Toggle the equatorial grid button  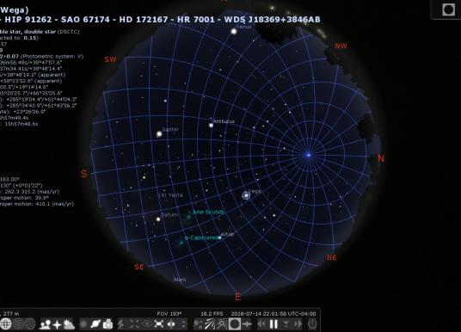coord(5,324)
